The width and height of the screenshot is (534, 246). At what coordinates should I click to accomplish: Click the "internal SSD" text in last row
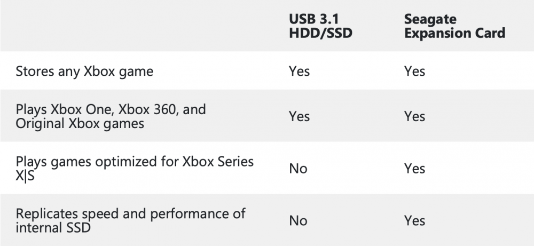click(x=53, y=227)
